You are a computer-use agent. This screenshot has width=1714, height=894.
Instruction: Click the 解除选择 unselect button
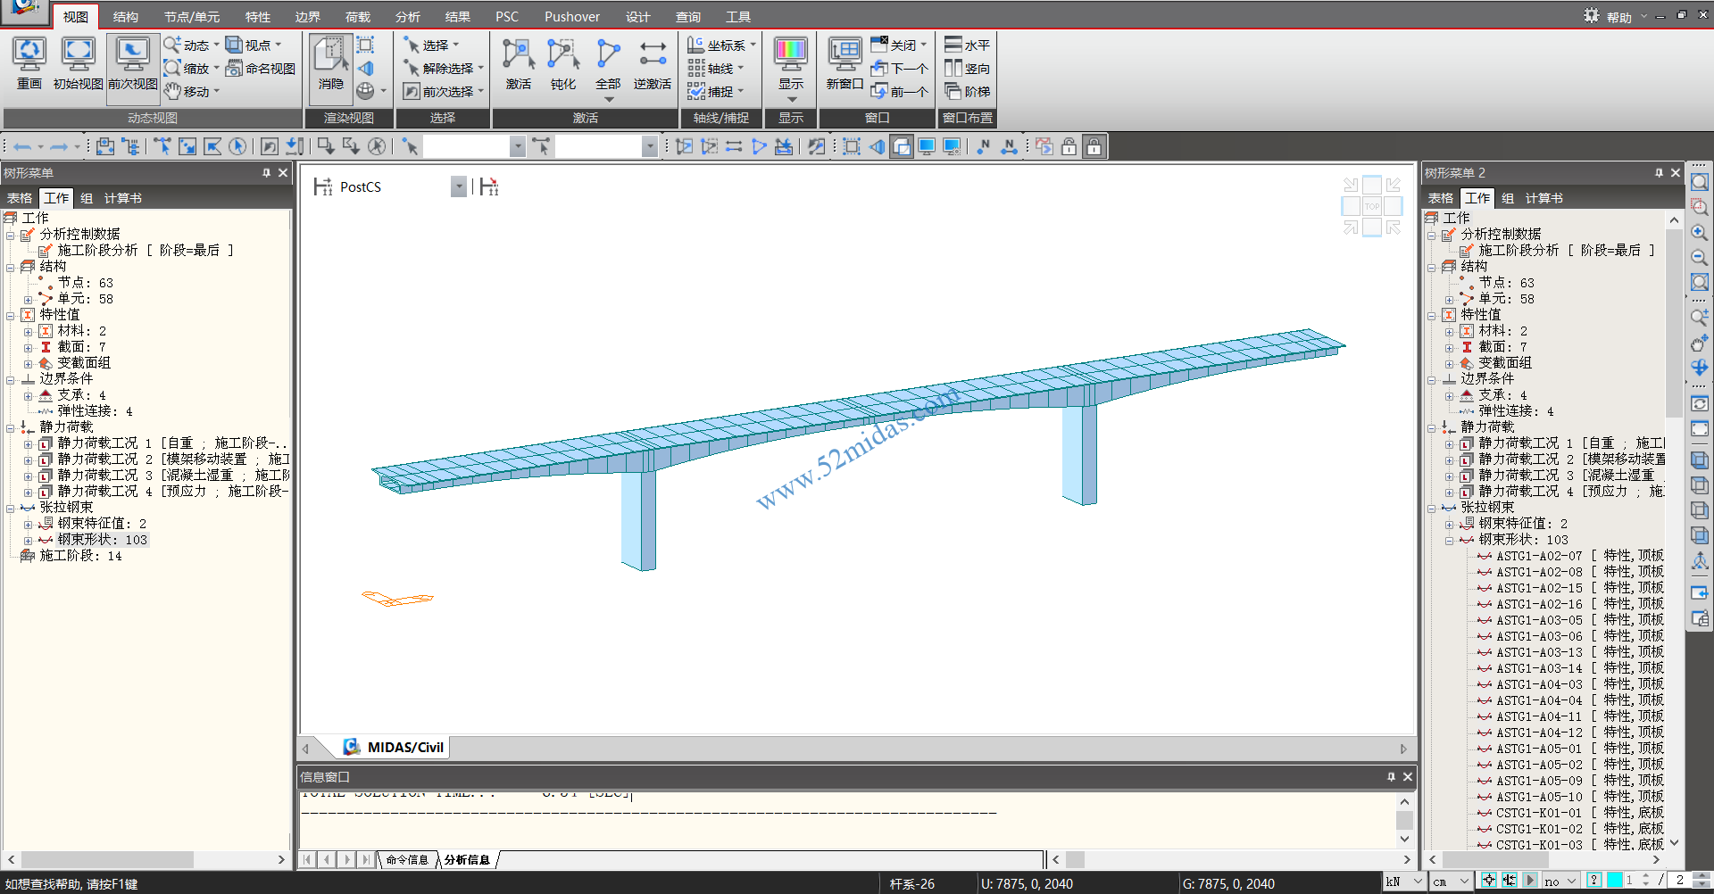click(444, 69)
